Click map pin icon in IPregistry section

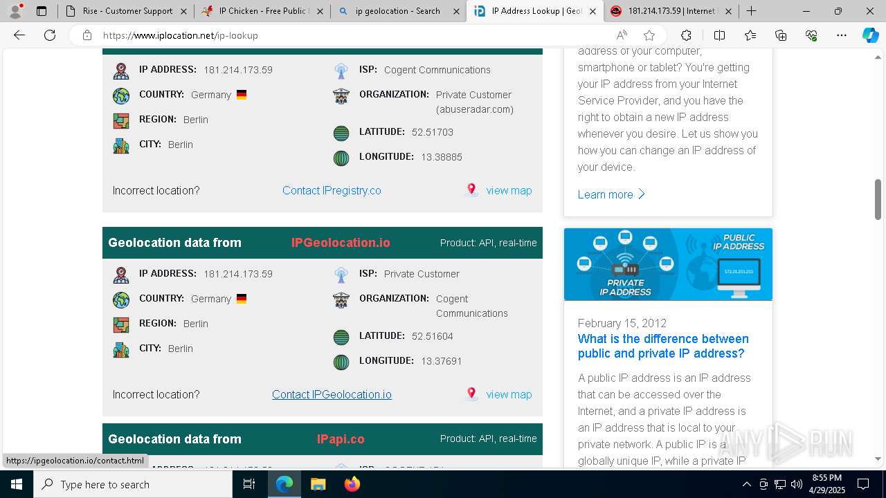[x=471, y=190]
